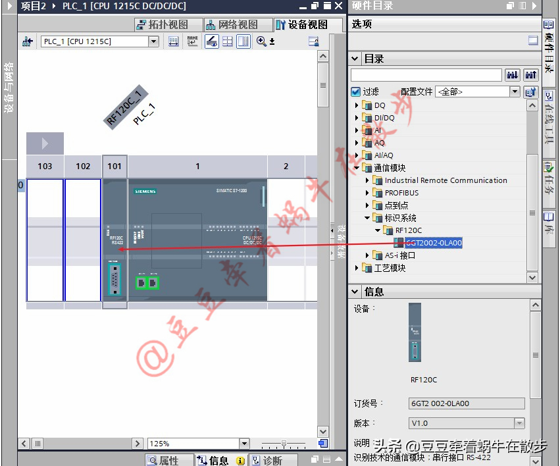The width and height of the screenshot is (560, 466).
Task: Open the PLC_1 [CPU 1215C] device dropdown
Action: (154, 41)
